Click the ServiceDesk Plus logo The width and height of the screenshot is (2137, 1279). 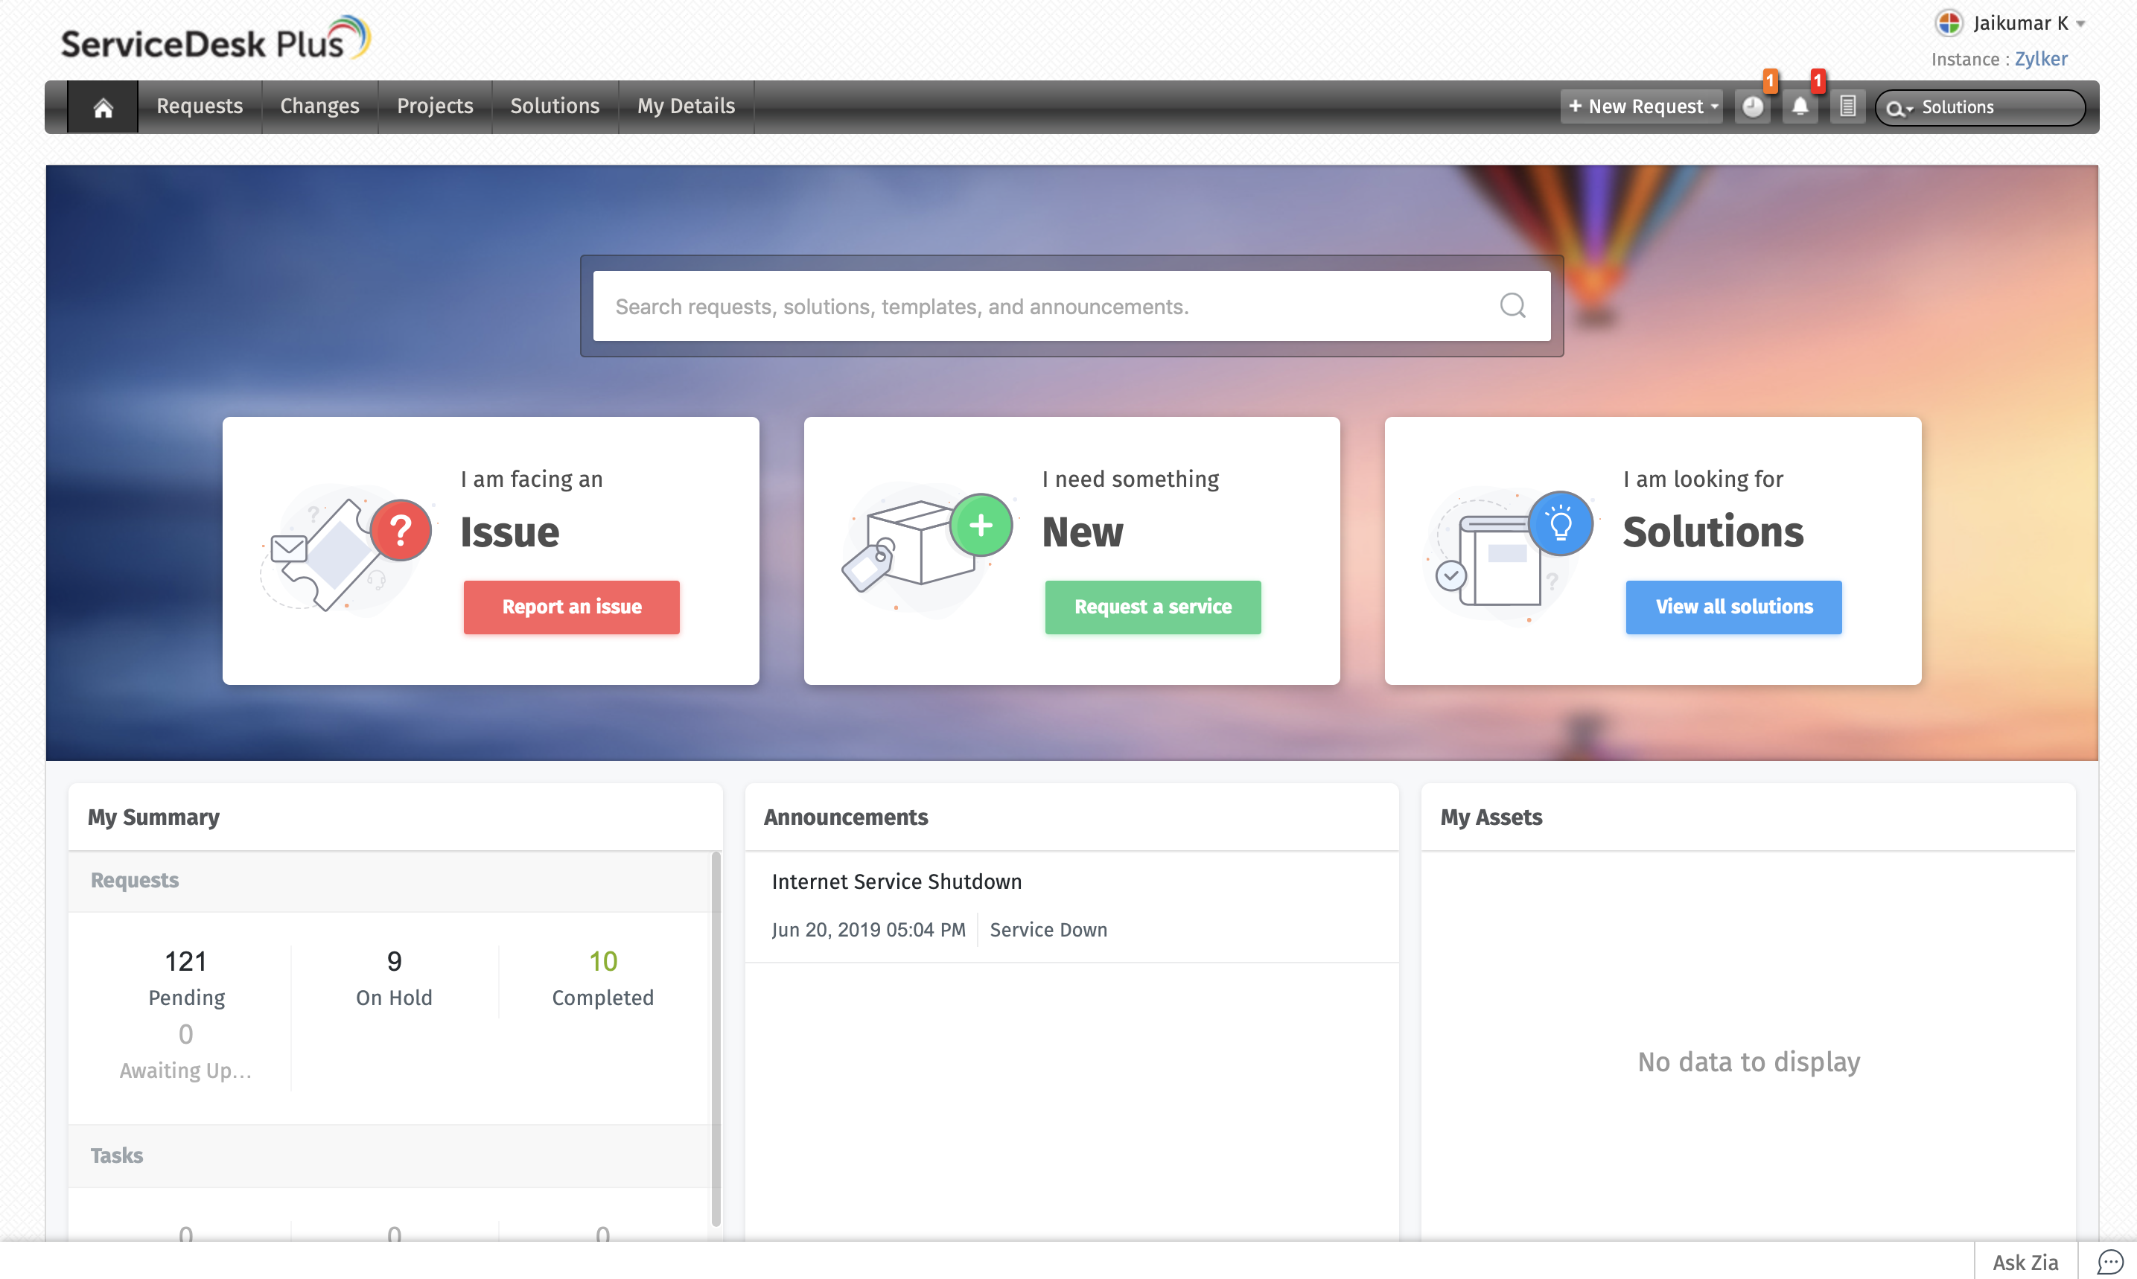pyautogui.click(x=214, y=40)
